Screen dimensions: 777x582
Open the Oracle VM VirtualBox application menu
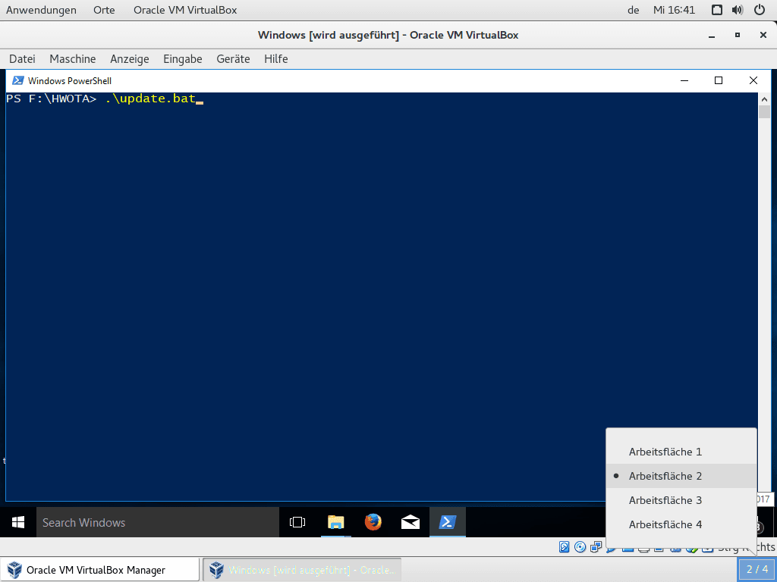(185, 10)
